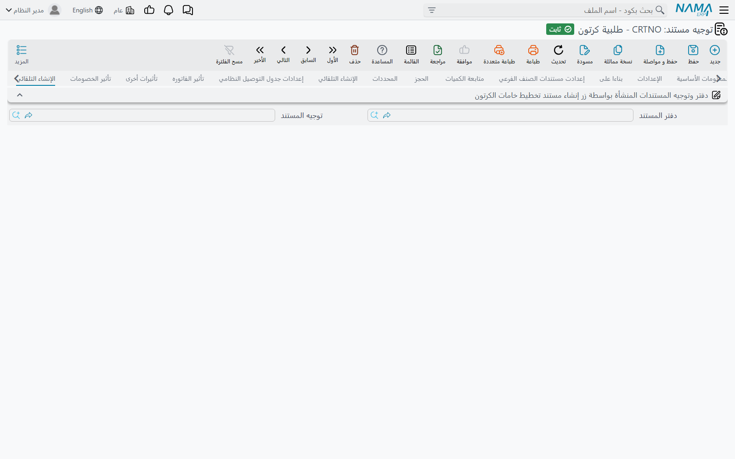
Task: Open multiple print (طباعة متعددة)
Action: pos(499,54)
